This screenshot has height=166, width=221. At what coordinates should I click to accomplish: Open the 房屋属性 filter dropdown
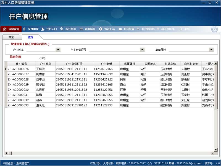point(211,50)
